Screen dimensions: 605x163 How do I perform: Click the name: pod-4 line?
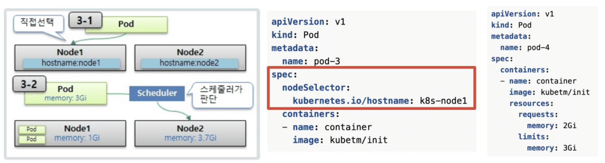coord(524,48)
